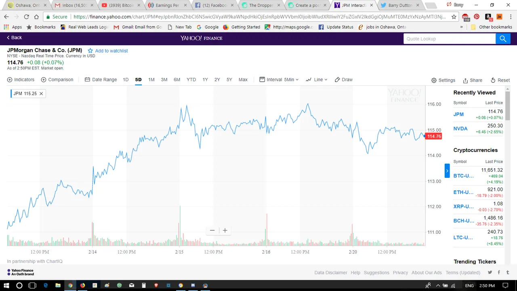Select the 2Y range
Viewport: 517px width, 291px height.
click(x=217, y=80)
